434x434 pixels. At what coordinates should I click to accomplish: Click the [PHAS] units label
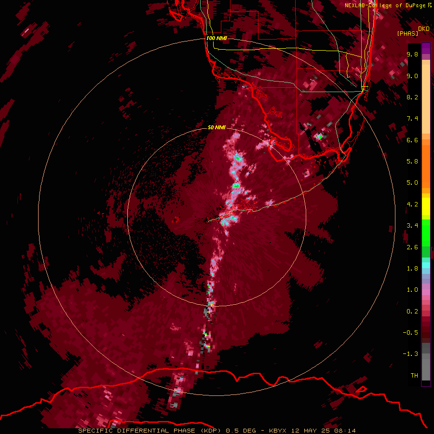[x=407, y=34]
